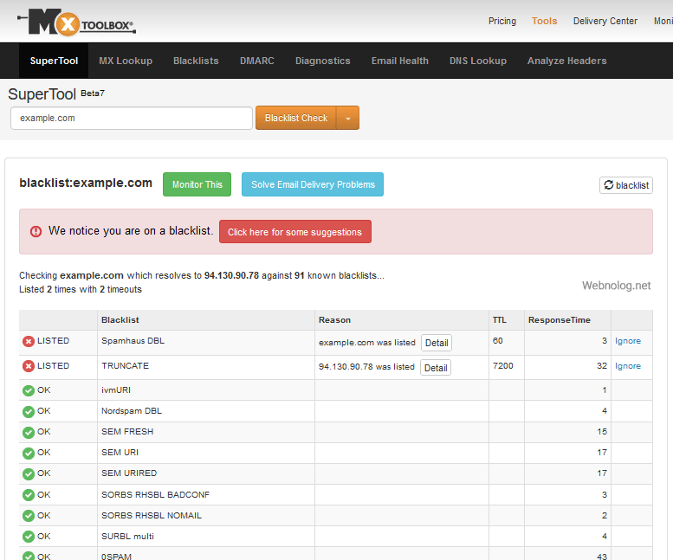Click the Blacklist Check button
Viewport: 673px width, 560px height.
296,118
